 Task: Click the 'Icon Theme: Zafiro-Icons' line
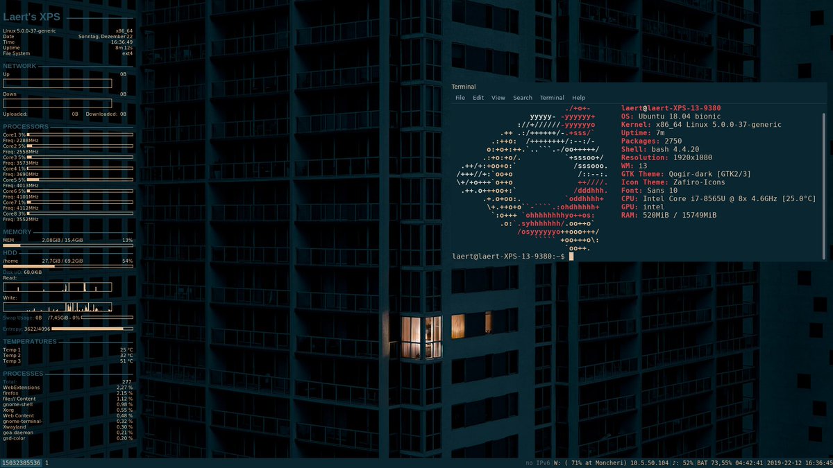(x=672, y=182)
